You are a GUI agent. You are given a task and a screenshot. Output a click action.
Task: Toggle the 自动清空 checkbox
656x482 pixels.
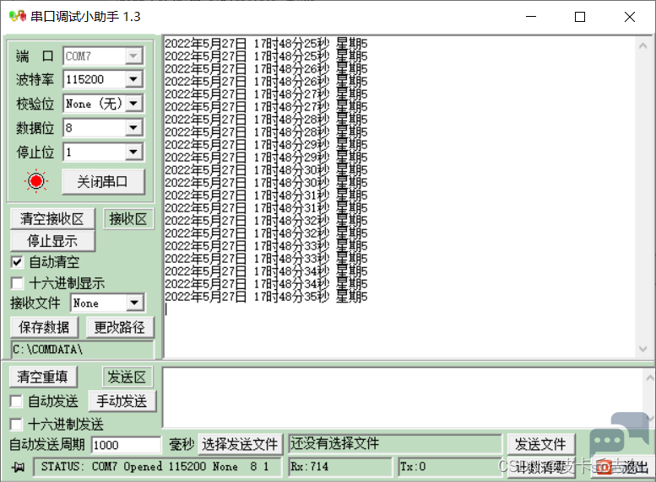pyautogui.click(x=17, y=262)
